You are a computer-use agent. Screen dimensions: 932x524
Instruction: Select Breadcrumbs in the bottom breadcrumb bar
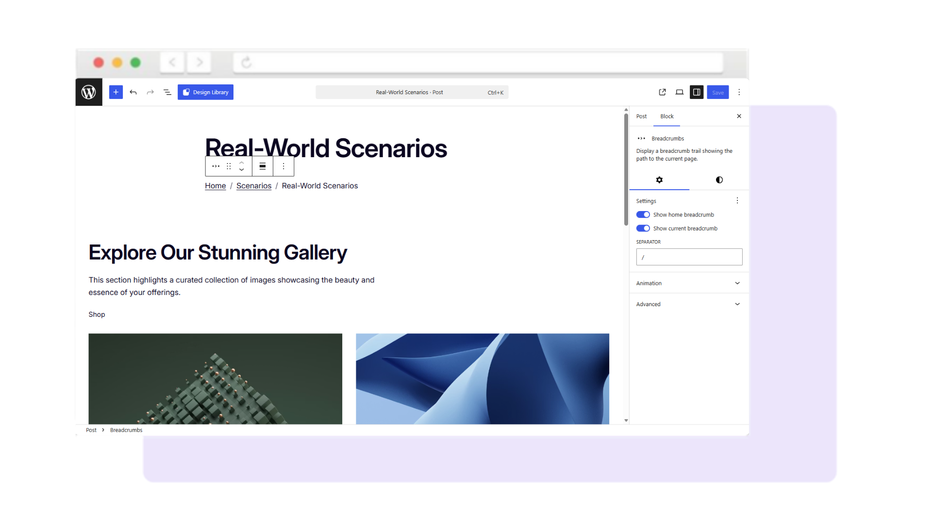click(126, 429)
